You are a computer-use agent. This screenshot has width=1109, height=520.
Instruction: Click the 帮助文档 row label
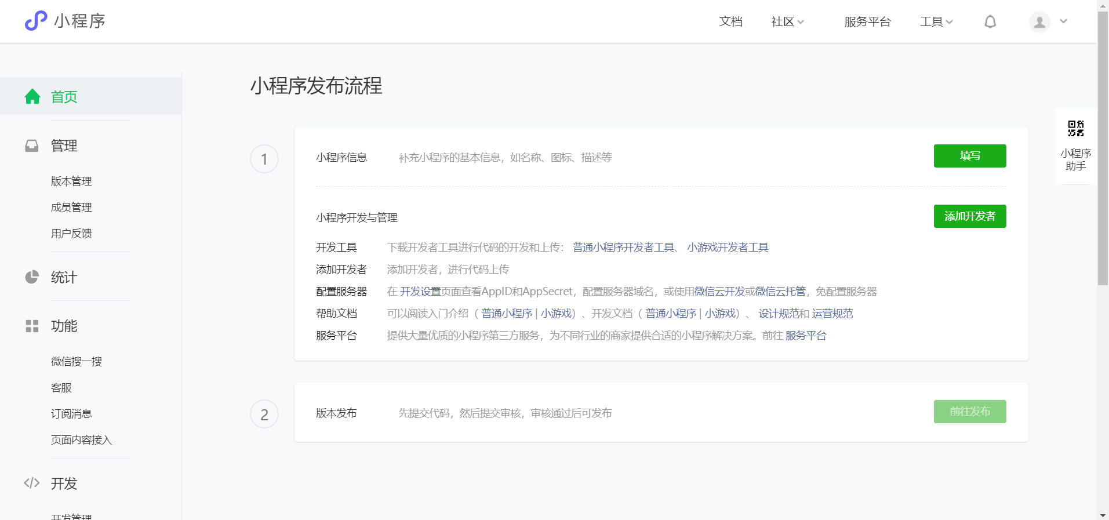pyautogui.click(x=336, y=314)
